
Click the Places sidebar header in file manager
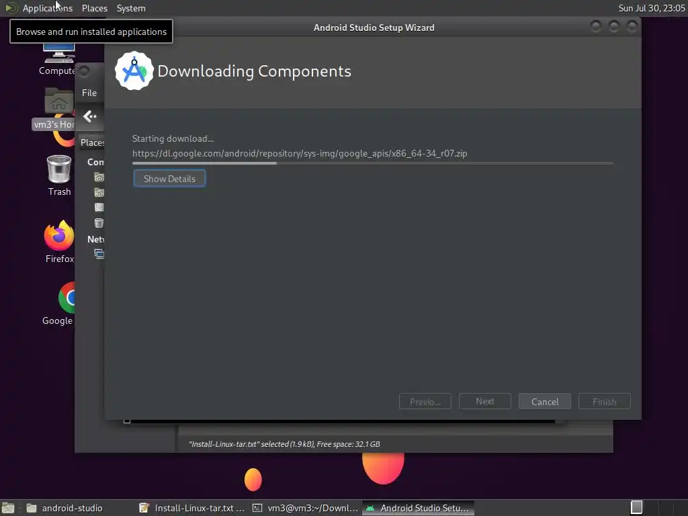(x=92, y=142)
